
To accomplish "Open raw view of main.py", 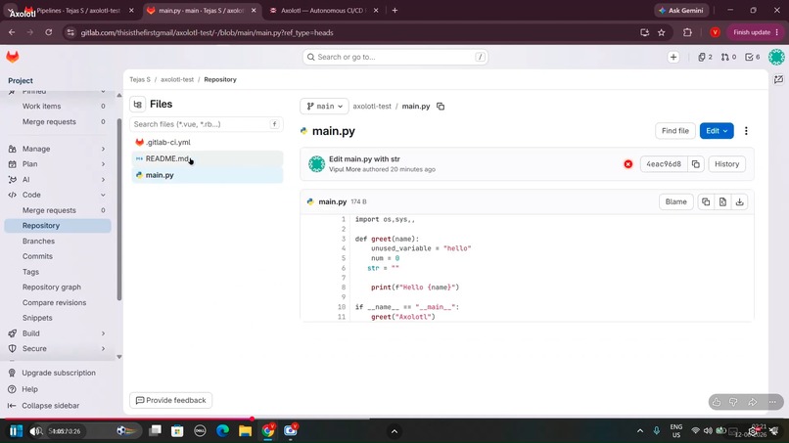I will pos(722,201).
